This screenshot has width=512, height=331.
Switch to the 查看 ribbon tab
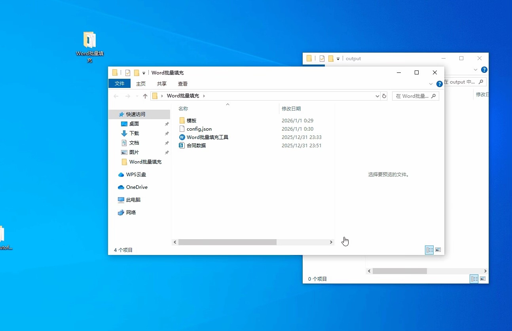point(183,84)
